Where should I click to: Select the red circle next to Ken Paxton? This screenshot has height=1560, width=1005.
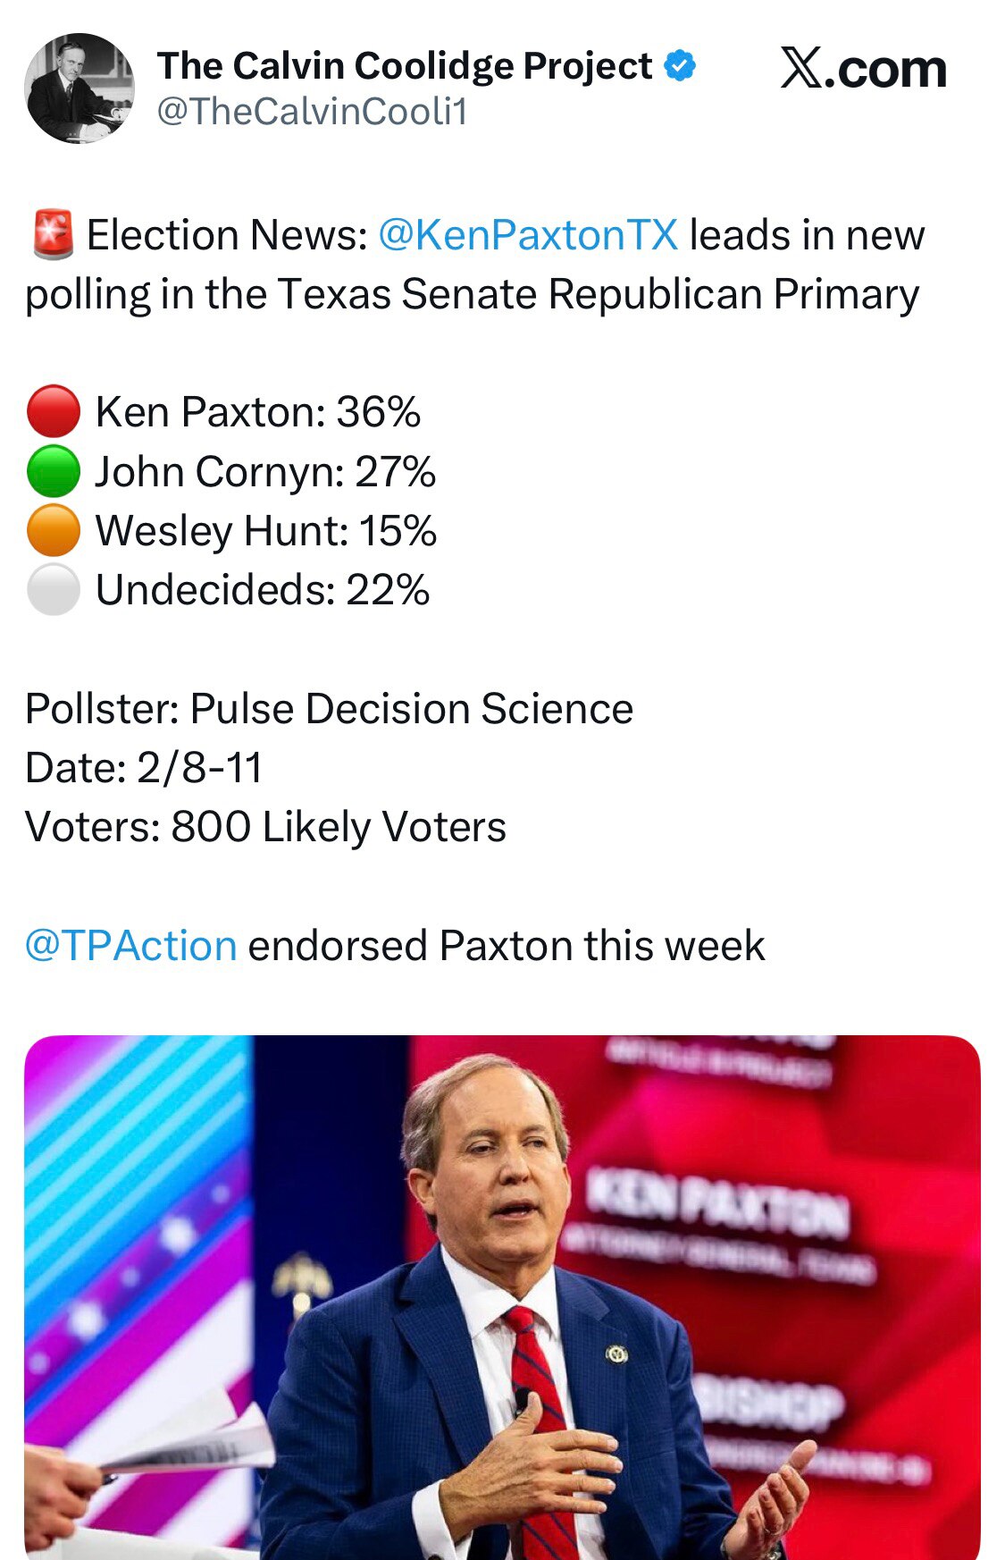point(55,412)
